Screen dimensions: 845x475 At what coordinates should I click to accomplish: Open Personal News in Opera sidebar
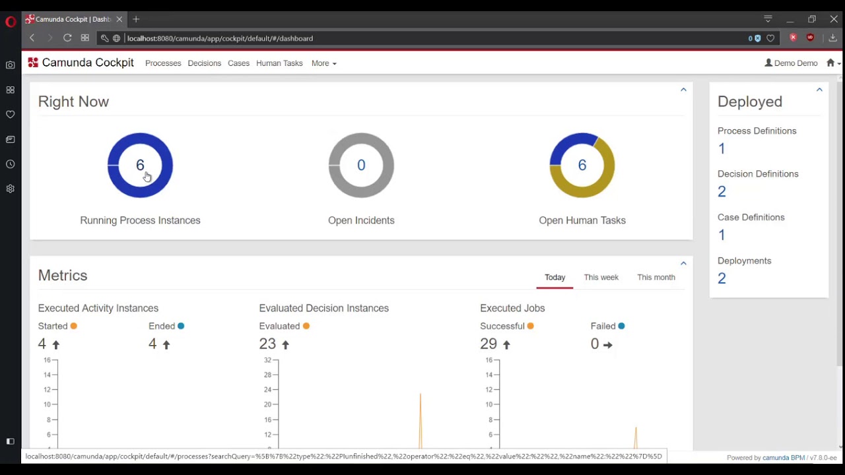point(11,139)
